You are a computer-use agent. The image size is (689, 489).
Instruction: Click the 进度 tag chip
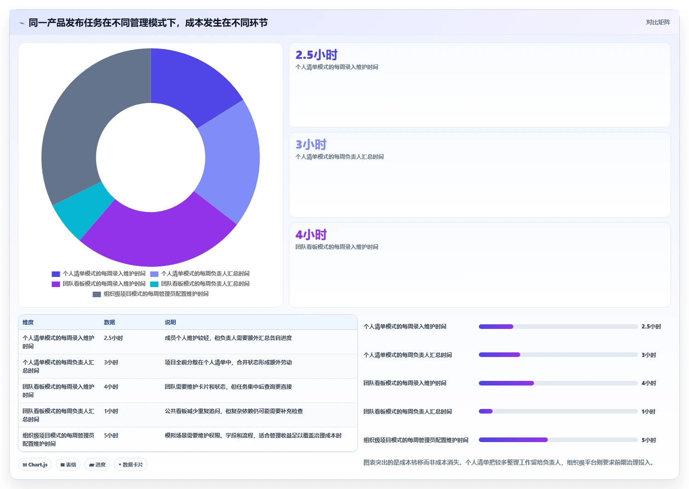coord(97,465)
